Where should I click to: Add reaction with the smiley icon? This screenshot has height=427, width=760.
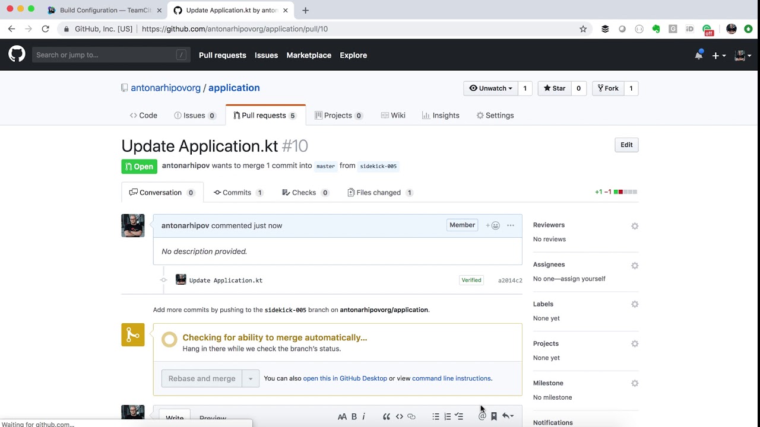coord(493,225)
